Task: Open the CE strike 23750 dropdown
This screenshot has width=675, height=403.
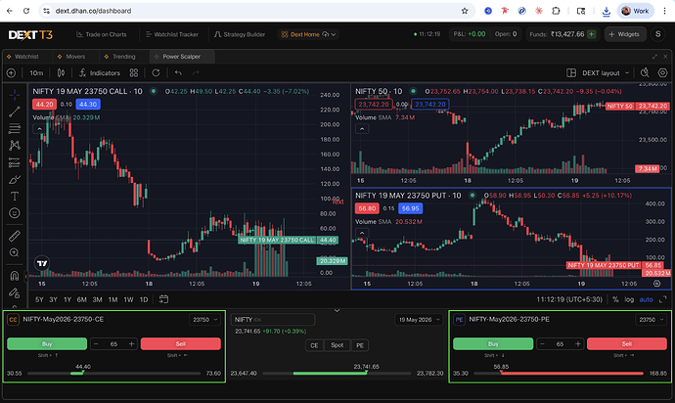Action: point(204,320)
